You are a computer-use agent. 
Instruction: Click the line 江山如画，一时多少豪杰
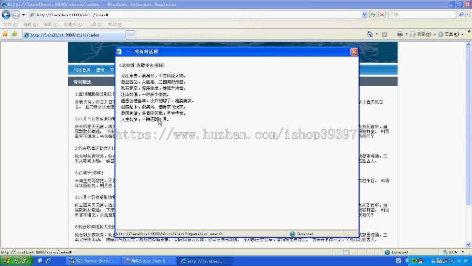tap(145, 94)
